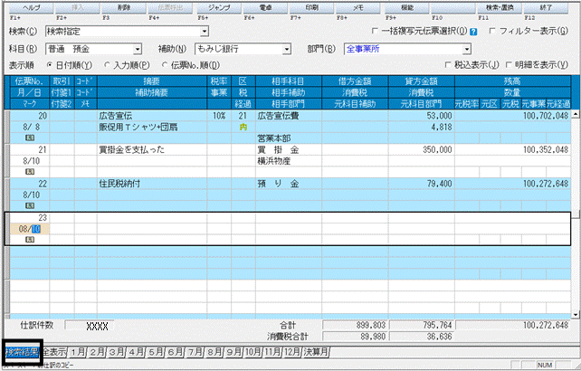581x371 pixels.
Task: Click the 内 tax type cell
Action: pyautogui.click(x=243, y=127)
